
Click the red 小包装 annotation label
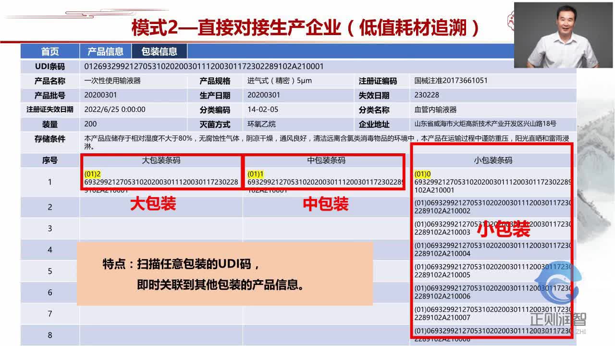pyautogui.click(x=505, y=230)
